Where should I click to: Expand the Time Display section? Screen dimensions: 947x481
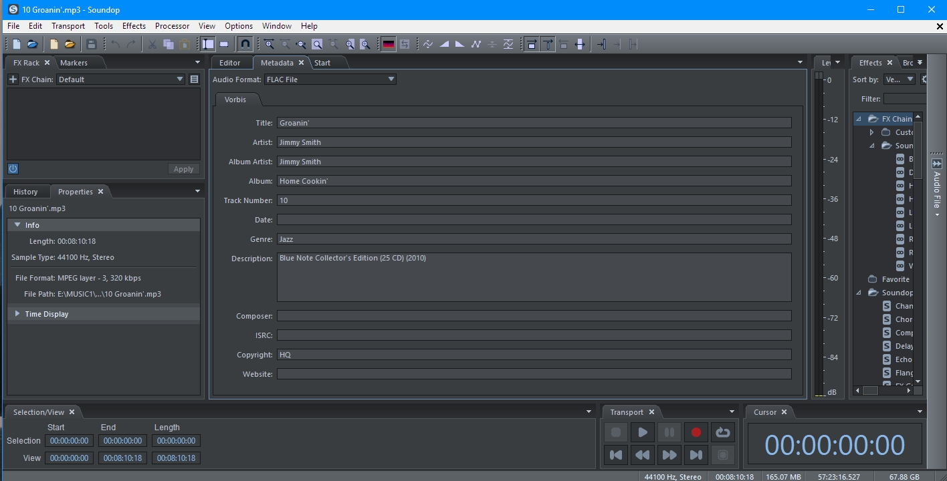click(x=17, y=314)
